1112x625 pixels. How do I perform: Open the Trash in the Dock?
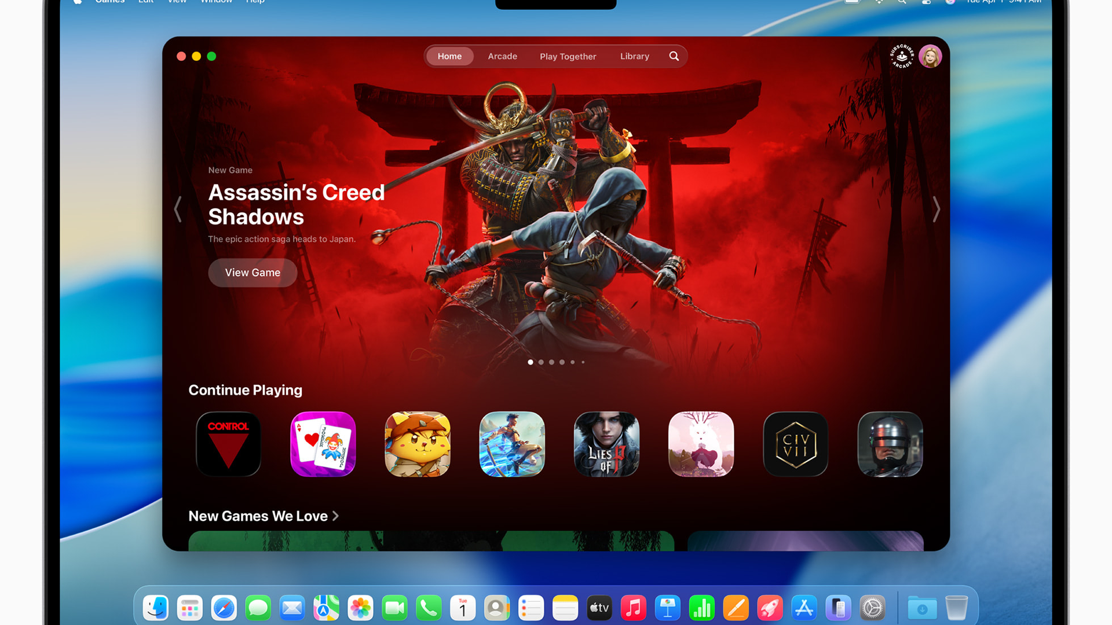click(x=956, y=608)
